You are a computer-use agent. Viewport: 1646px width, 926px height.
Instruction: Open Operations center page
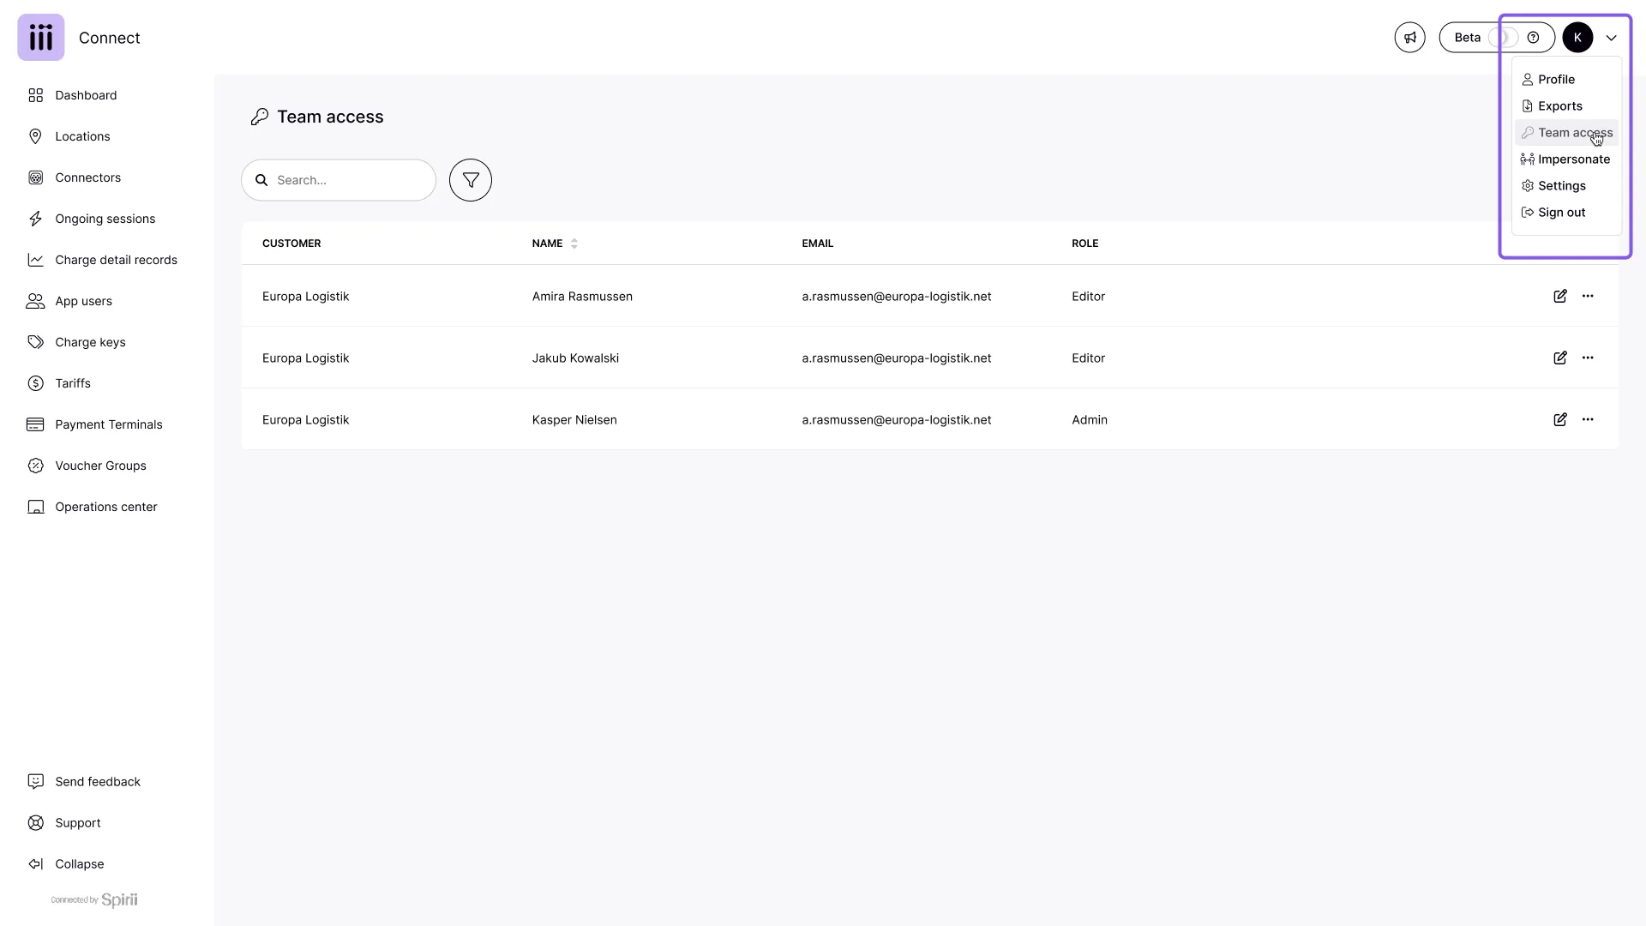point(105,507)
